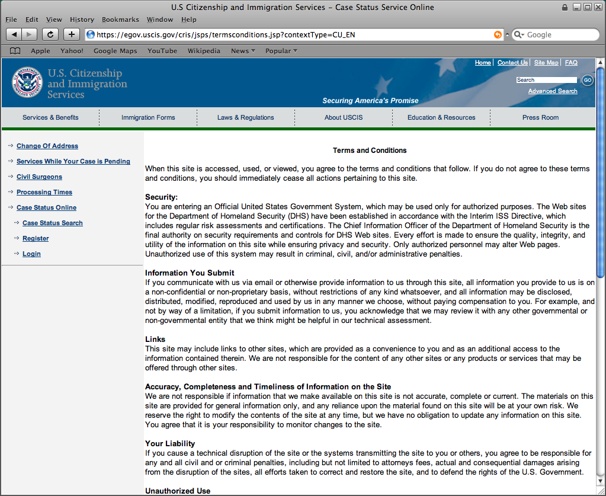Open the Google search magnifier dropdown
Image resolution: width=606 pixels, height=496 pixels.
click(520, 34)
